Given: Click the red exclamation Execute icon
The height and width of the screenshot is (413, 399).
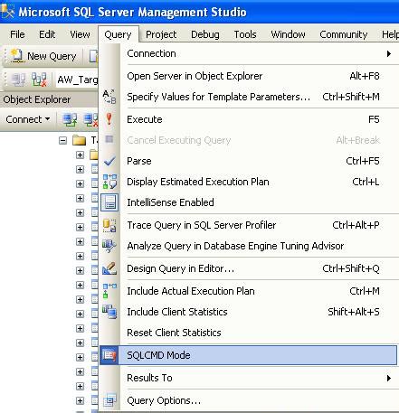Looking at the screenshot, I should tap(109, 119).
